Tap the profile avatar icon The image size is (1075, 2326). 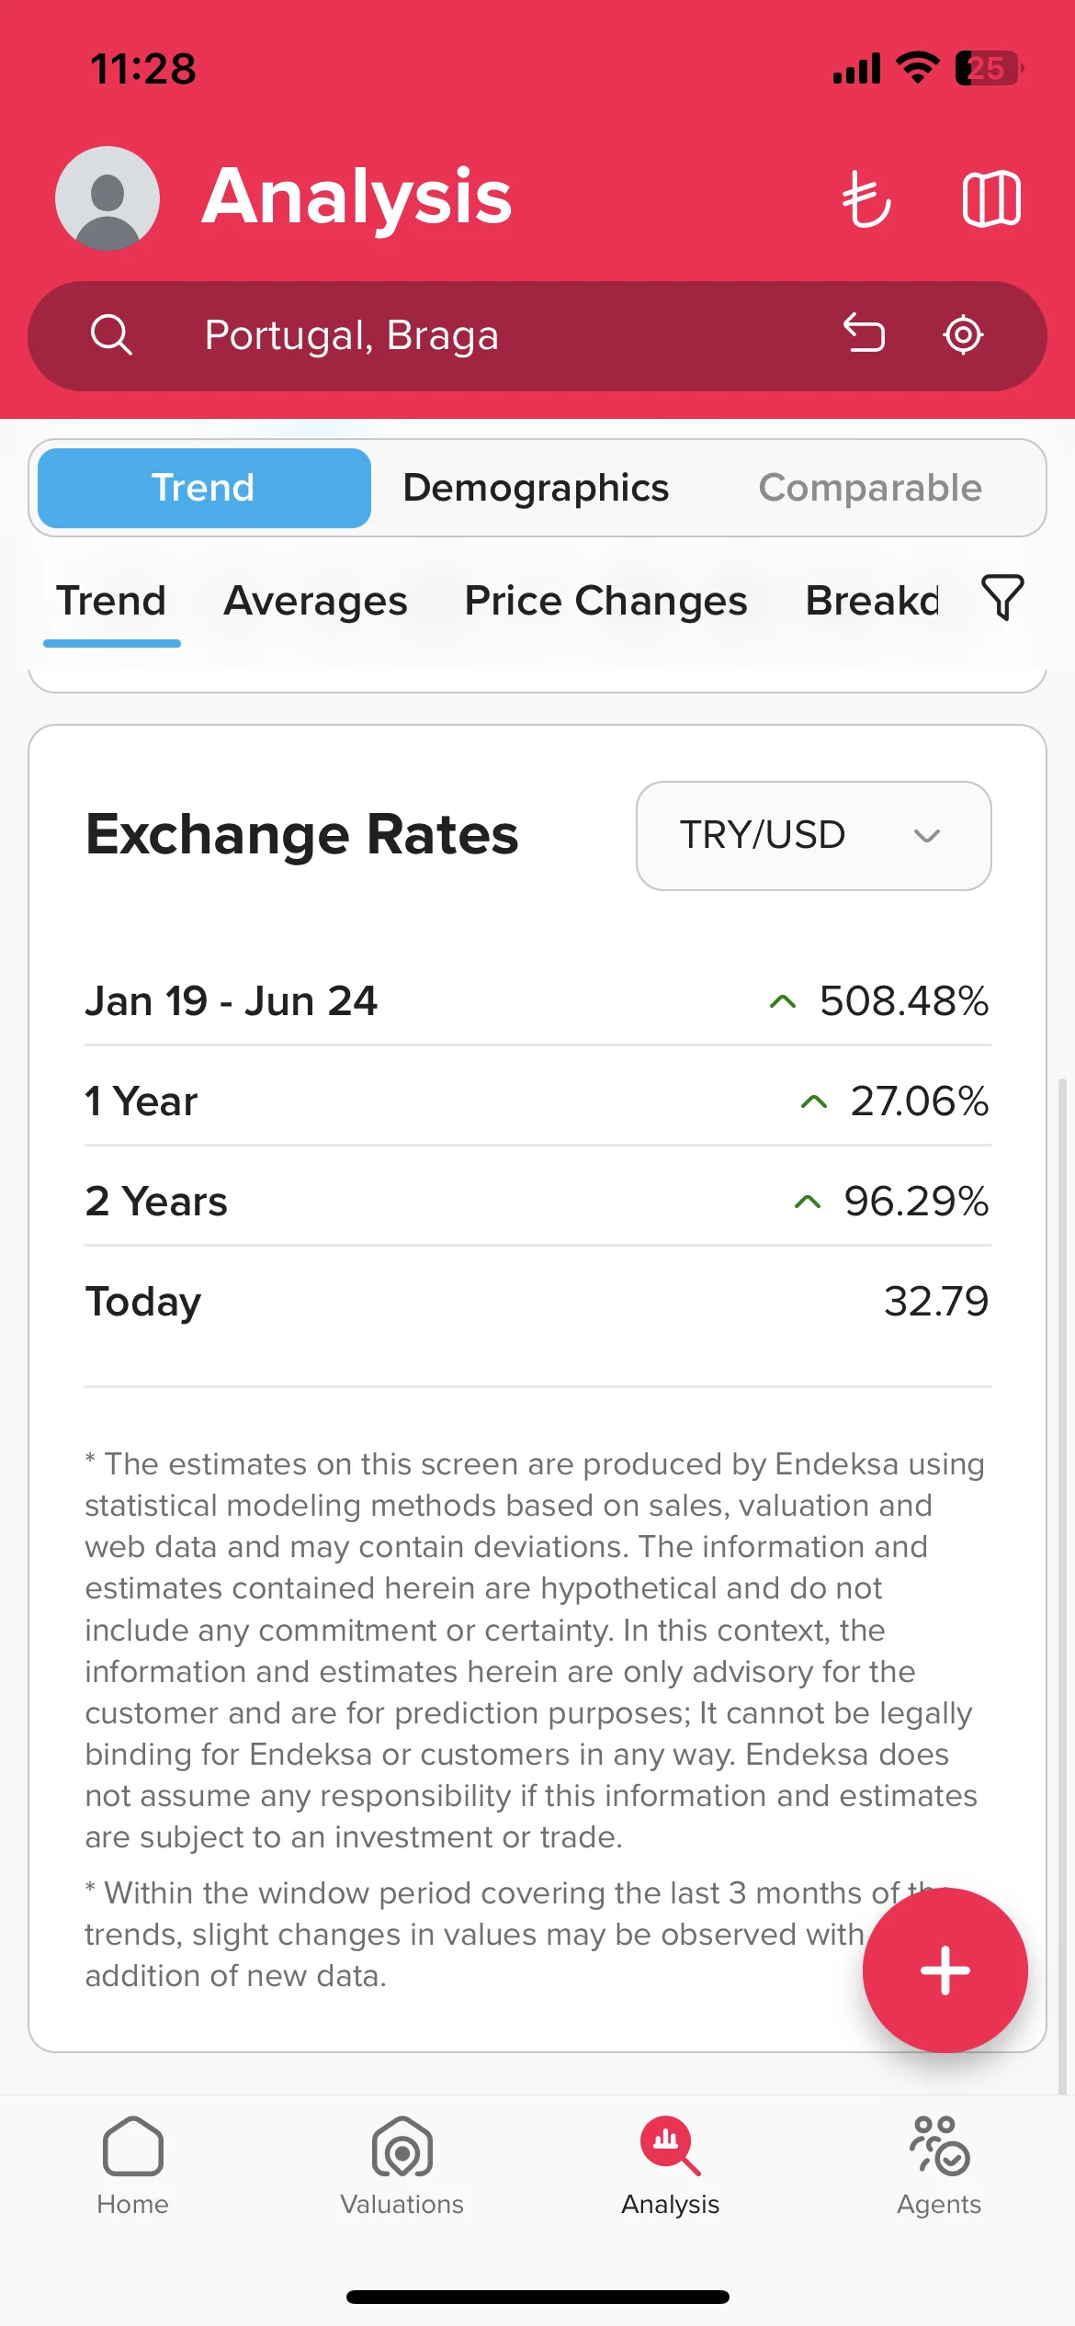click(x=107, y=198)
